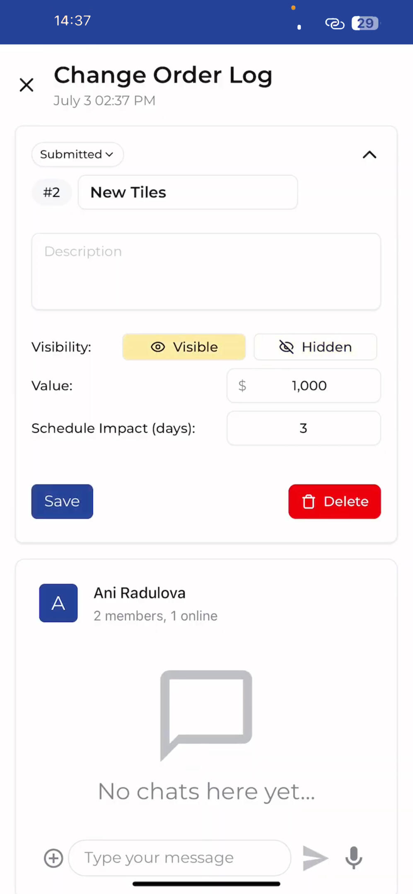Viewport: 413px width, 894px height.
Task: Set visibility to Visible
Action: [184, 347]
